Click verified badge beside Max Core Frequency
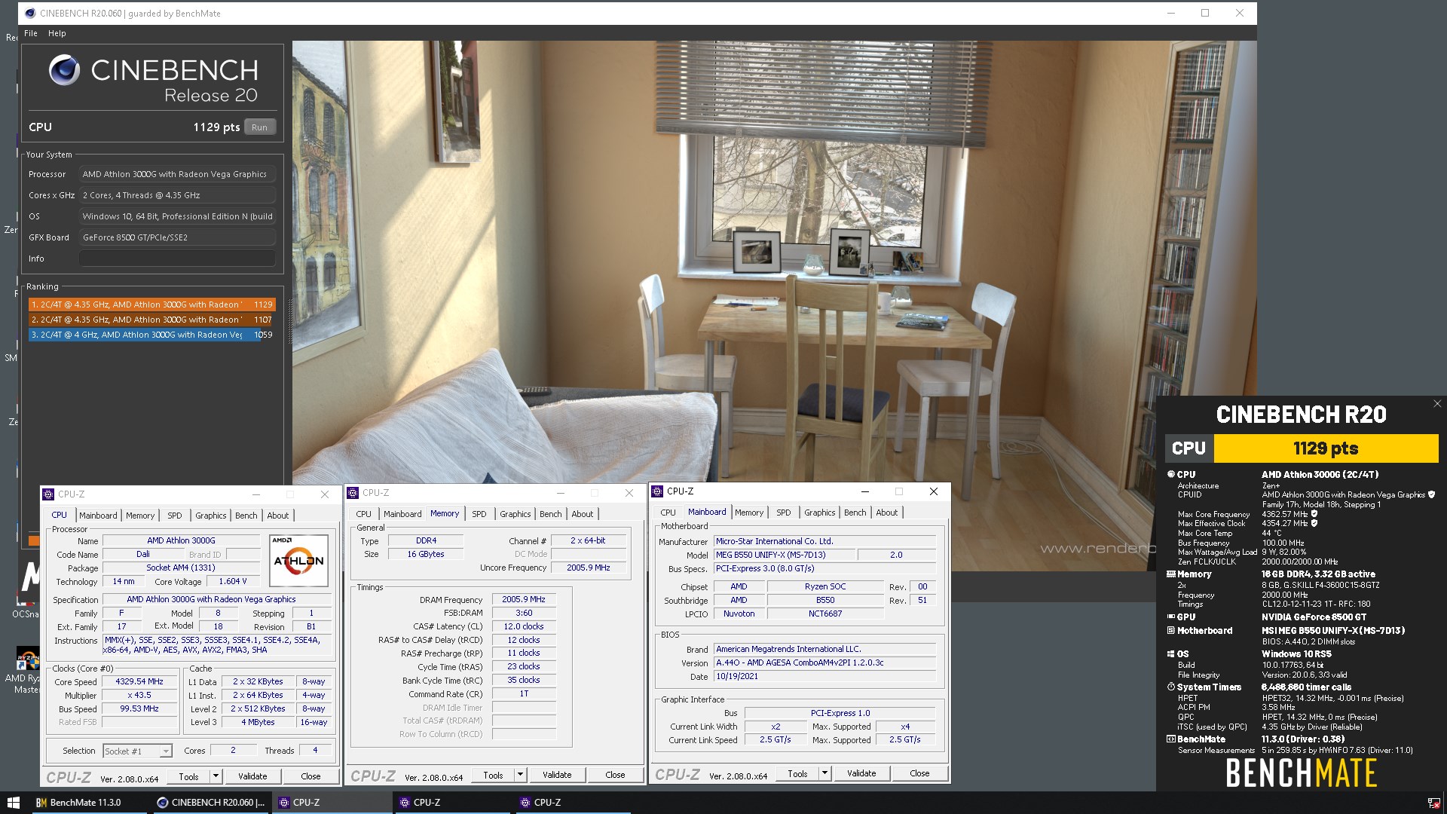Image resolution: width=1447 pixels, height=814 pixels. point(1314,514)
